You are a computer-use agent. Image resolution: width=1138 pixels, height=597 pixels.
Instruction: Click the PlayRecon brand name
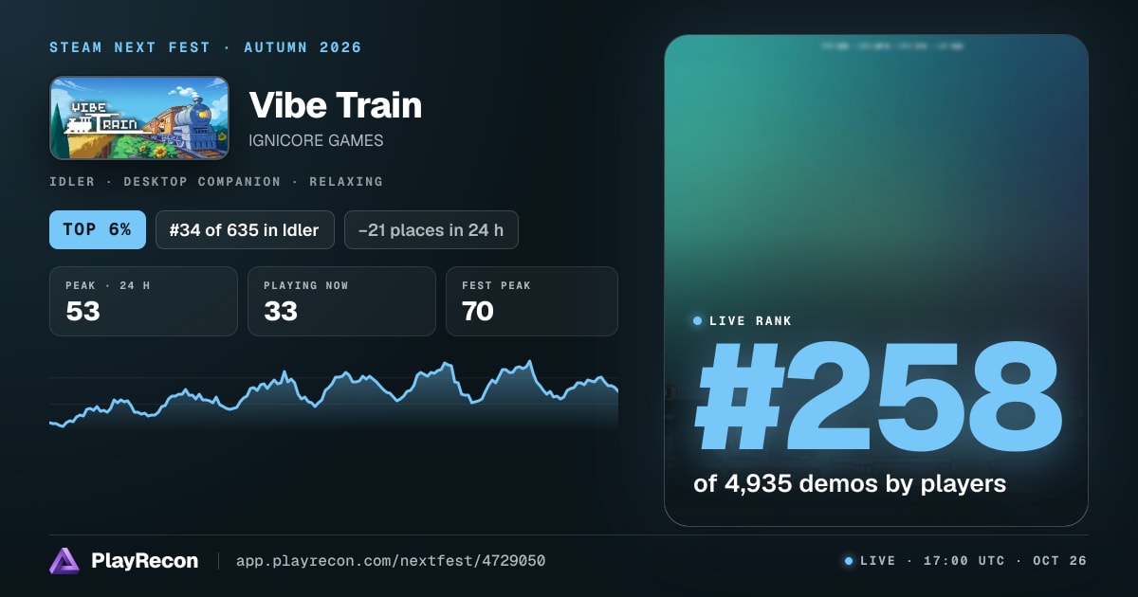tap(144, 561)
